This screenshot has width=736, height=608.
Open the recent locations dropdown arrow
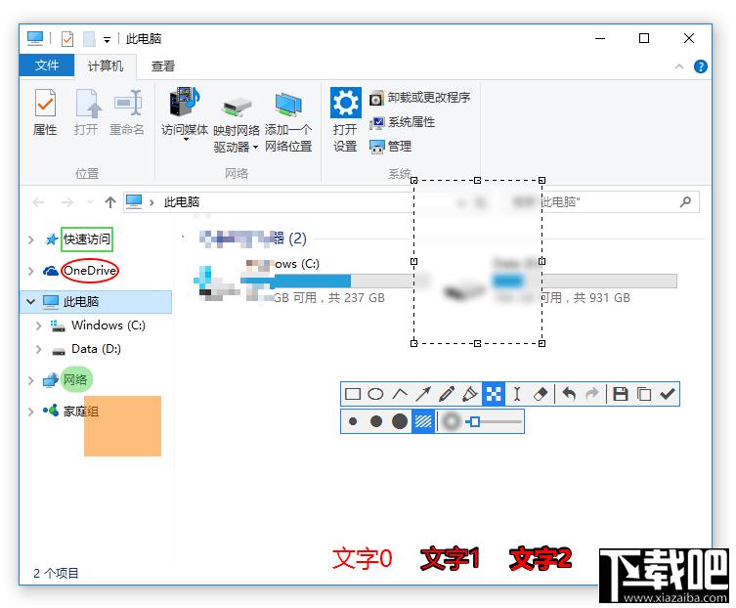coord(90,202)
